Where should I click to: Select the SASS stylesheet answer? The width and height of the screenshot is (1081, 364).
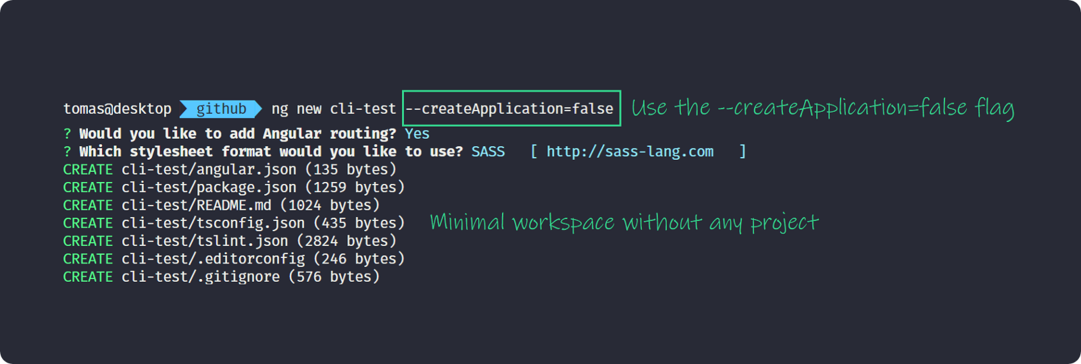(488, 152)
